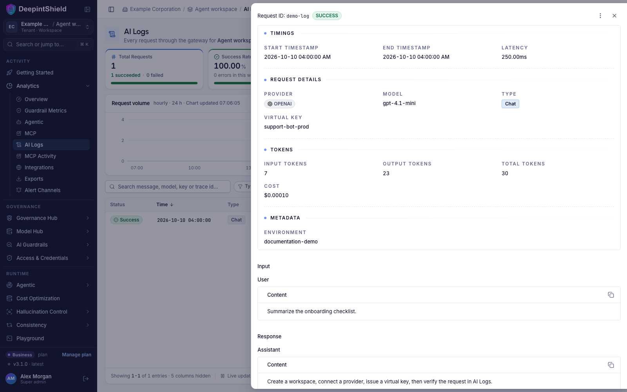The width and height of the screenshot is (627, 392).
Task: Click the Success status badge in the log row
Action: point(126,220)
